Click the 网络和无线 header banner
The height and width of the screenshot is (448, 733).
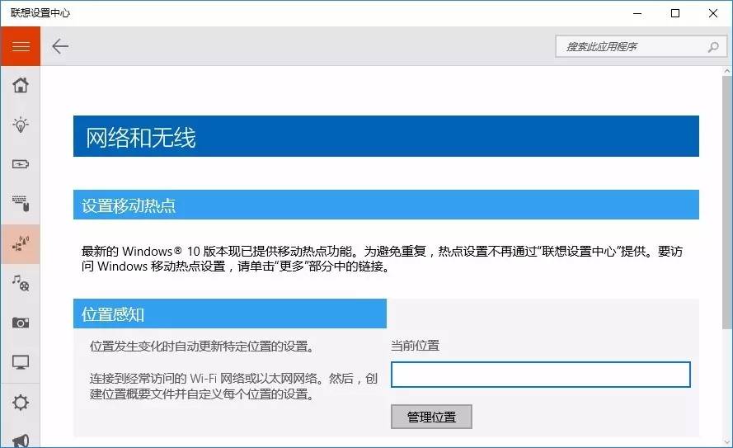pos(386,136)
